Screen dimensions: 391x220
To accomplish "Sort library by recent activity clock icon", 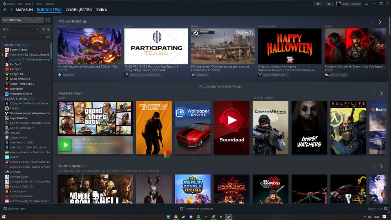I will pyautogui.click(x=43, y=29).
